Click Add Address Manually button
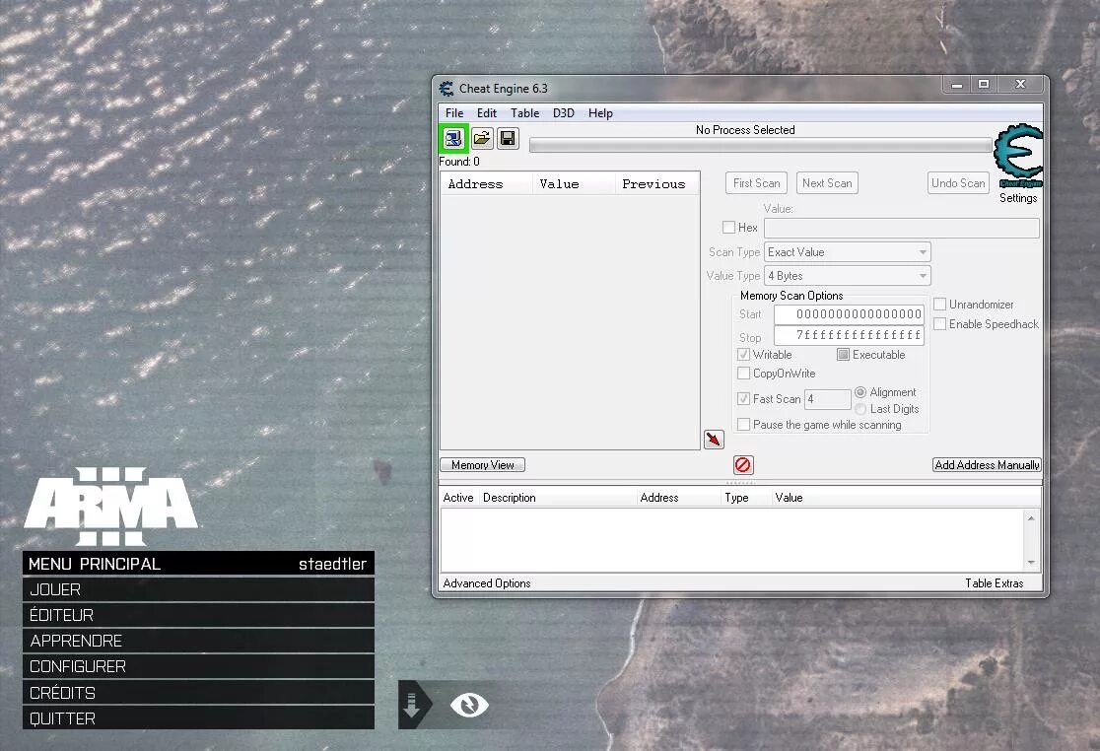The image size is (1100, 751). [987, 465]
